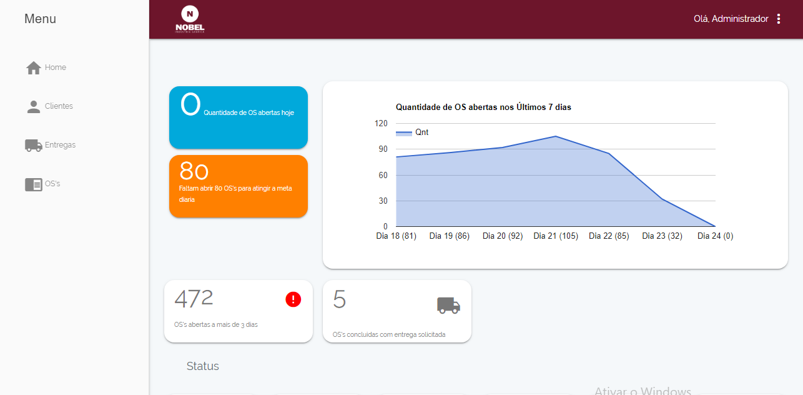Click the gray truck icon on delivery card
803x395 pixels.
point(448,305)
